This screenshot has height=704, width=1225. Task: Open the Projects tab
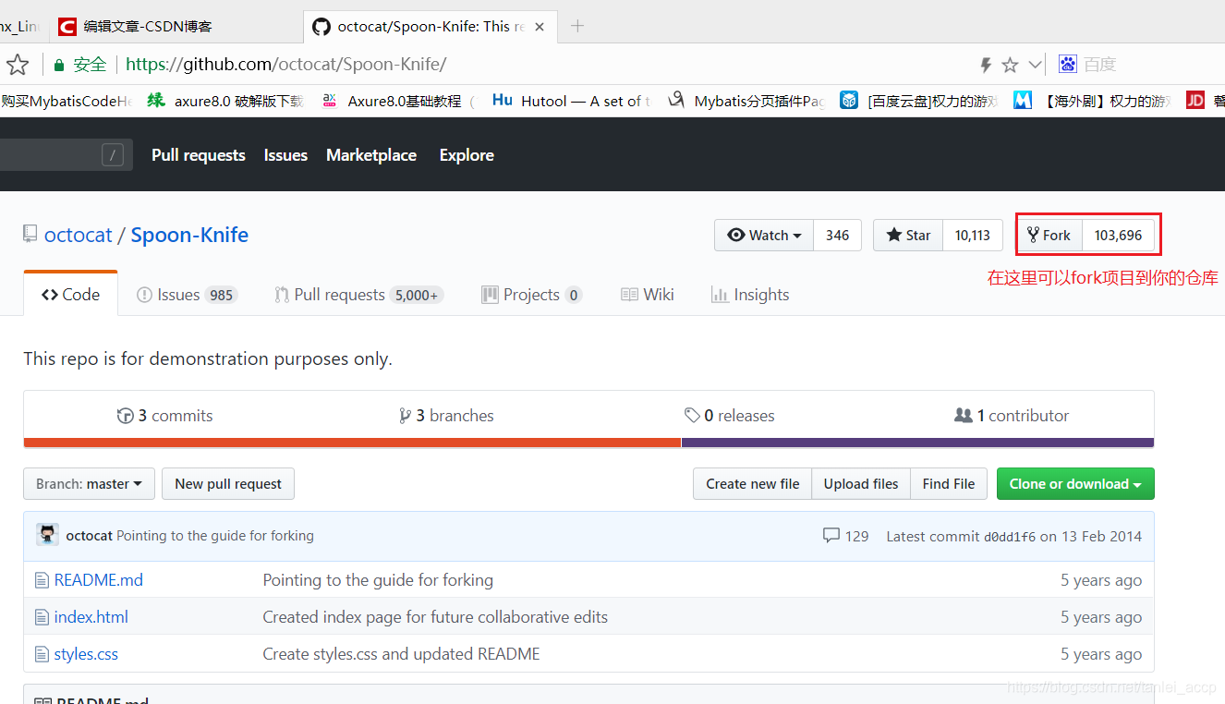click(531, 295)
